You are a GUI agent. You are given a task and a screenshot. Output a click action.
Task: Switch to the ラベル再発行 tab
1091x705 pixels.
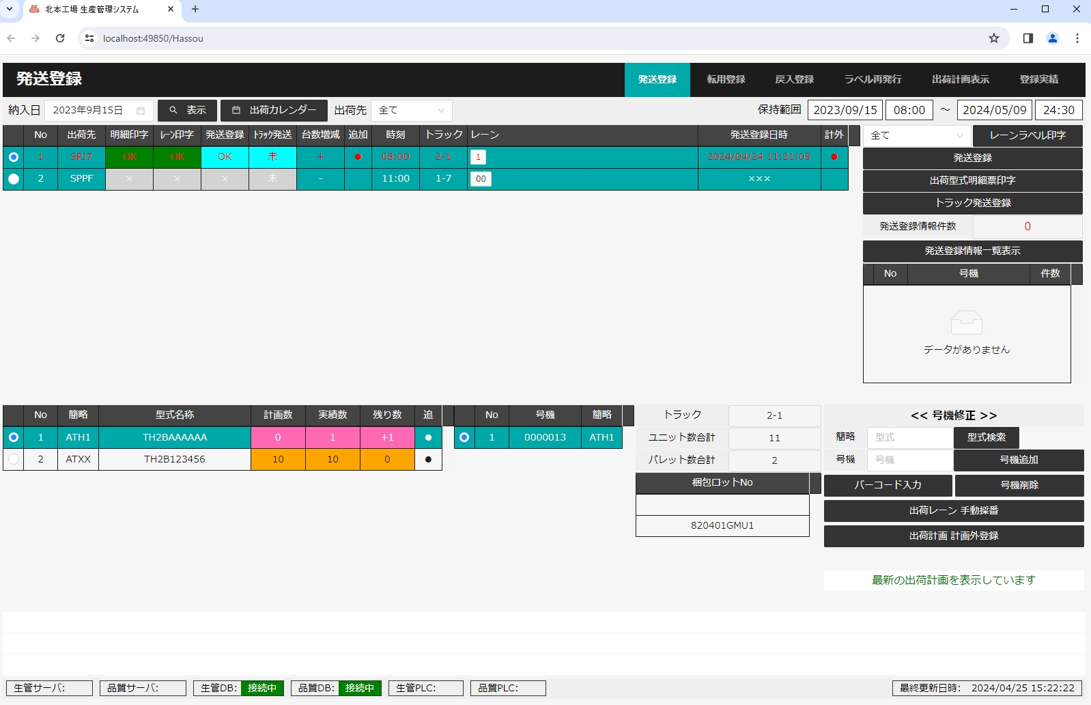click(x=873, y=79)
